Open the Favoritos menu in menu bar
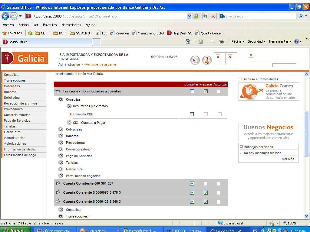 click(50, 25)
